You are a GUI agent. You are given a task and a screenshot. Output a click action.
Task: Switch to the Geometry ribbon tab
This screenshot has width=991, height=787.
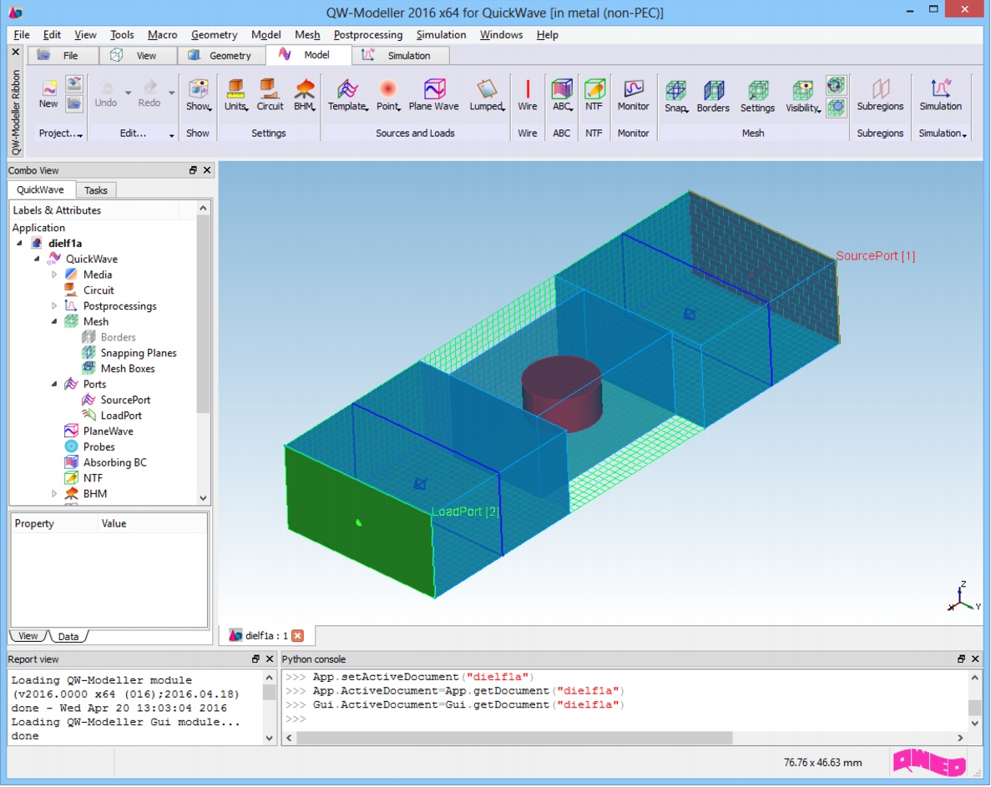pyautogui.click(x=220, y=56)
